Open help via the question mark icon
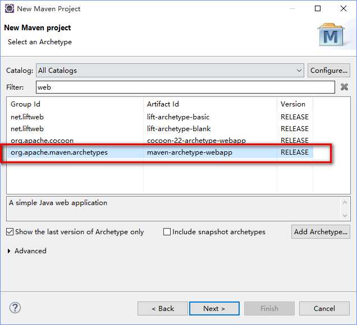The width and height of the screenshot is (357, 325). (15, 308)
